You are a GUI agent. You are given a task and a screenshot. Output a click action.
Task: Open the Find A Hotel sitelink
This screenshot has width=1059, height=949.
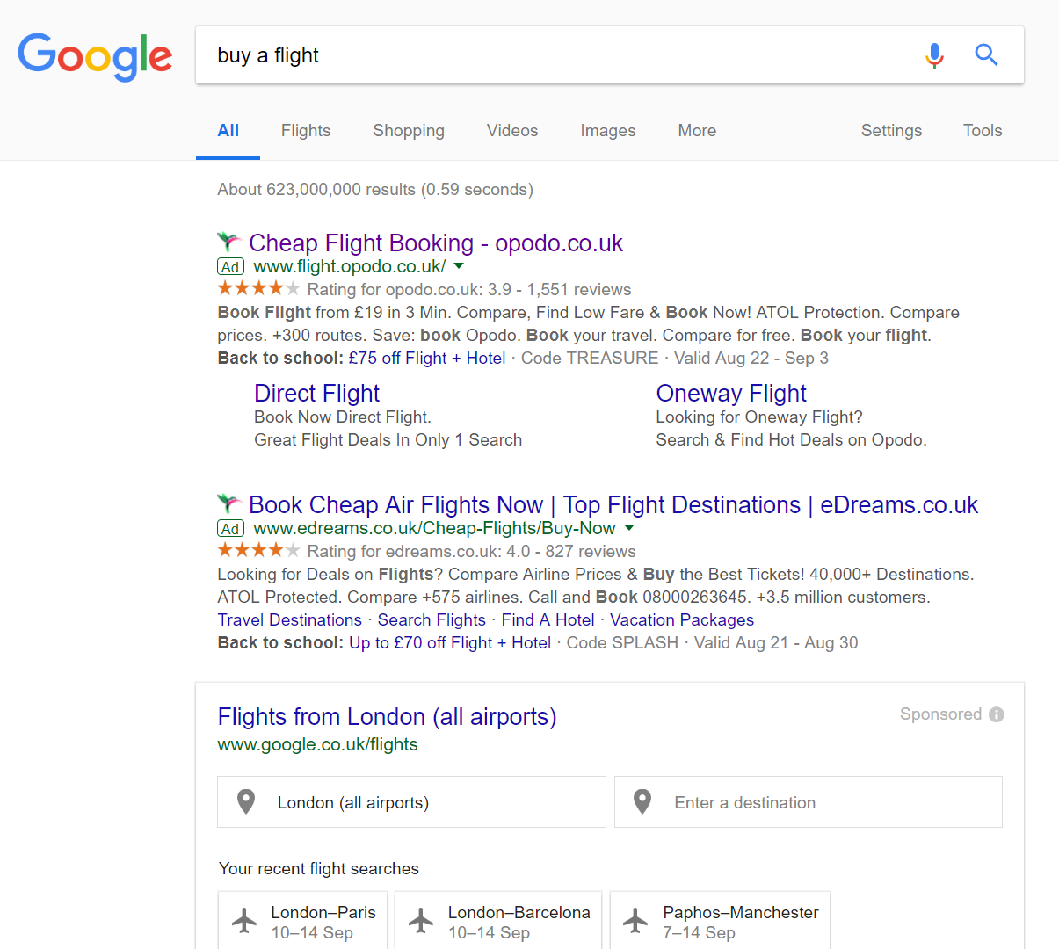click(x=548, y=619)
